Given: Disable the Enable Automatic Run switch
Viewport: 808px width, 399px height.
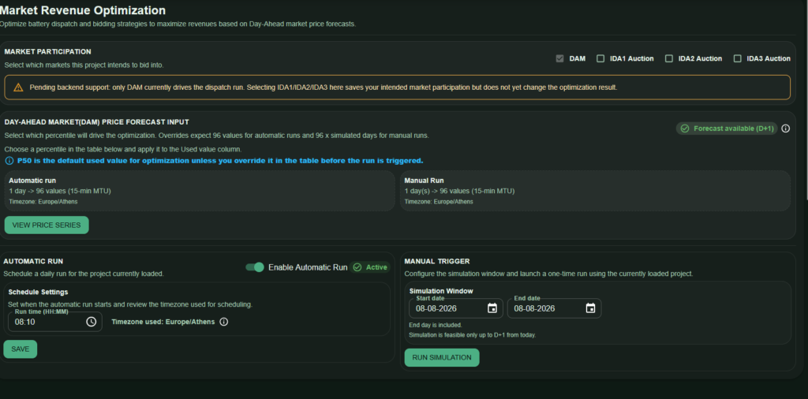Looking at the screenshot, I should point(255,267).
